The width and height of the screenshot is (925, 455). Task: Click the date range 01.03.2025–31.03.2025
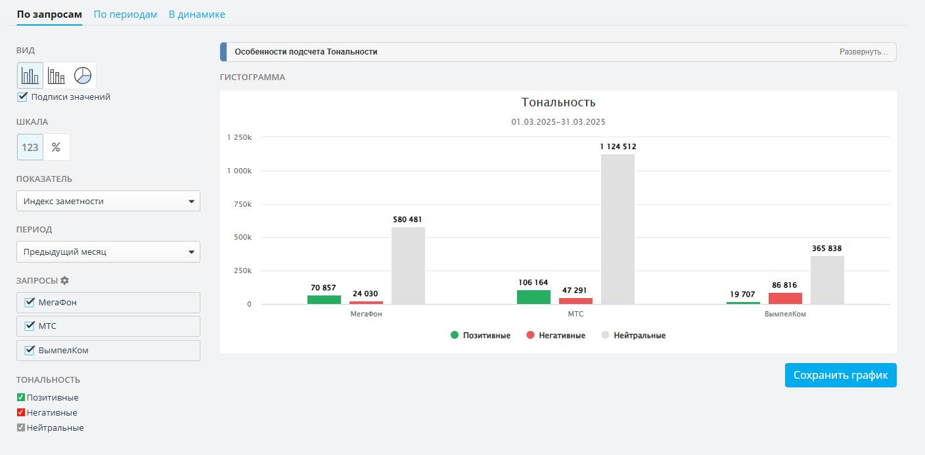[558, 122]
